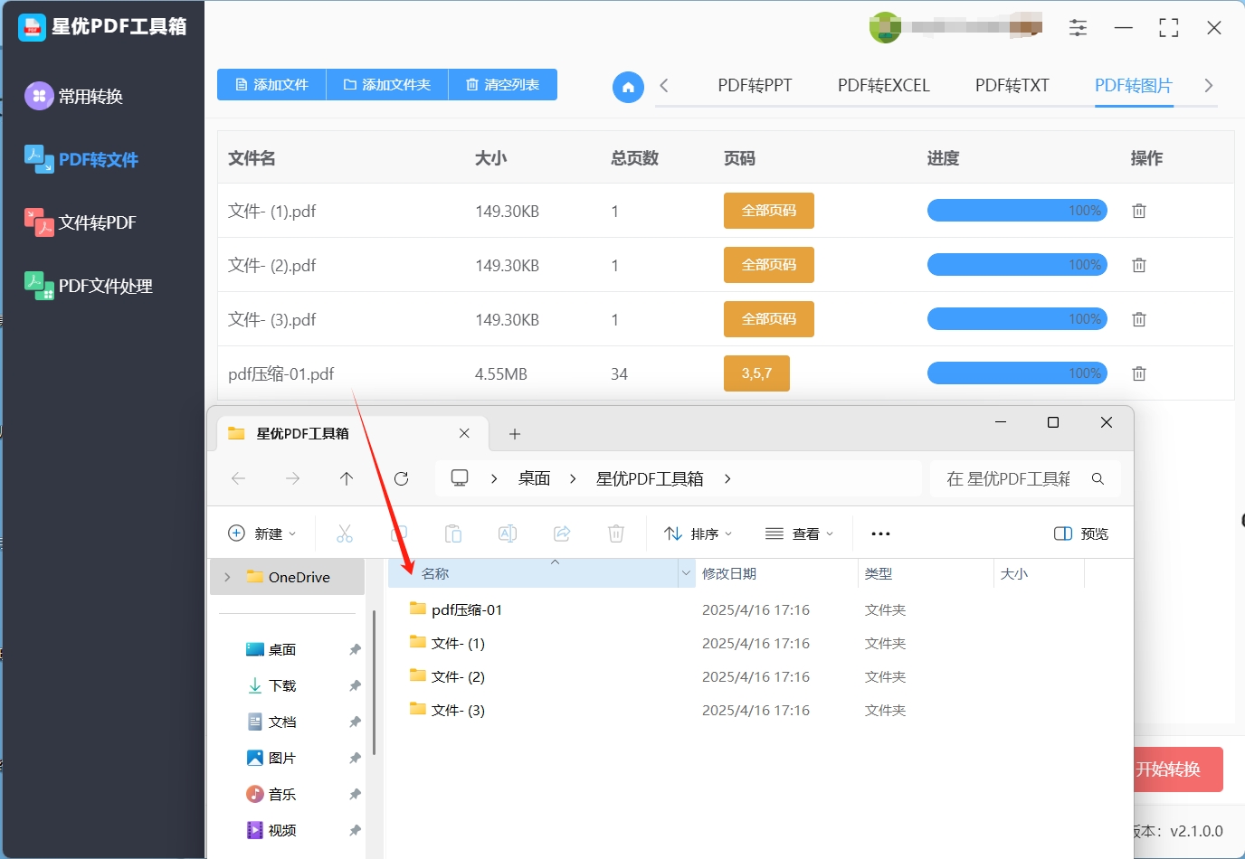Click the 清空列表 button
The image size is (1245, 859).
(x=503, y=84)
